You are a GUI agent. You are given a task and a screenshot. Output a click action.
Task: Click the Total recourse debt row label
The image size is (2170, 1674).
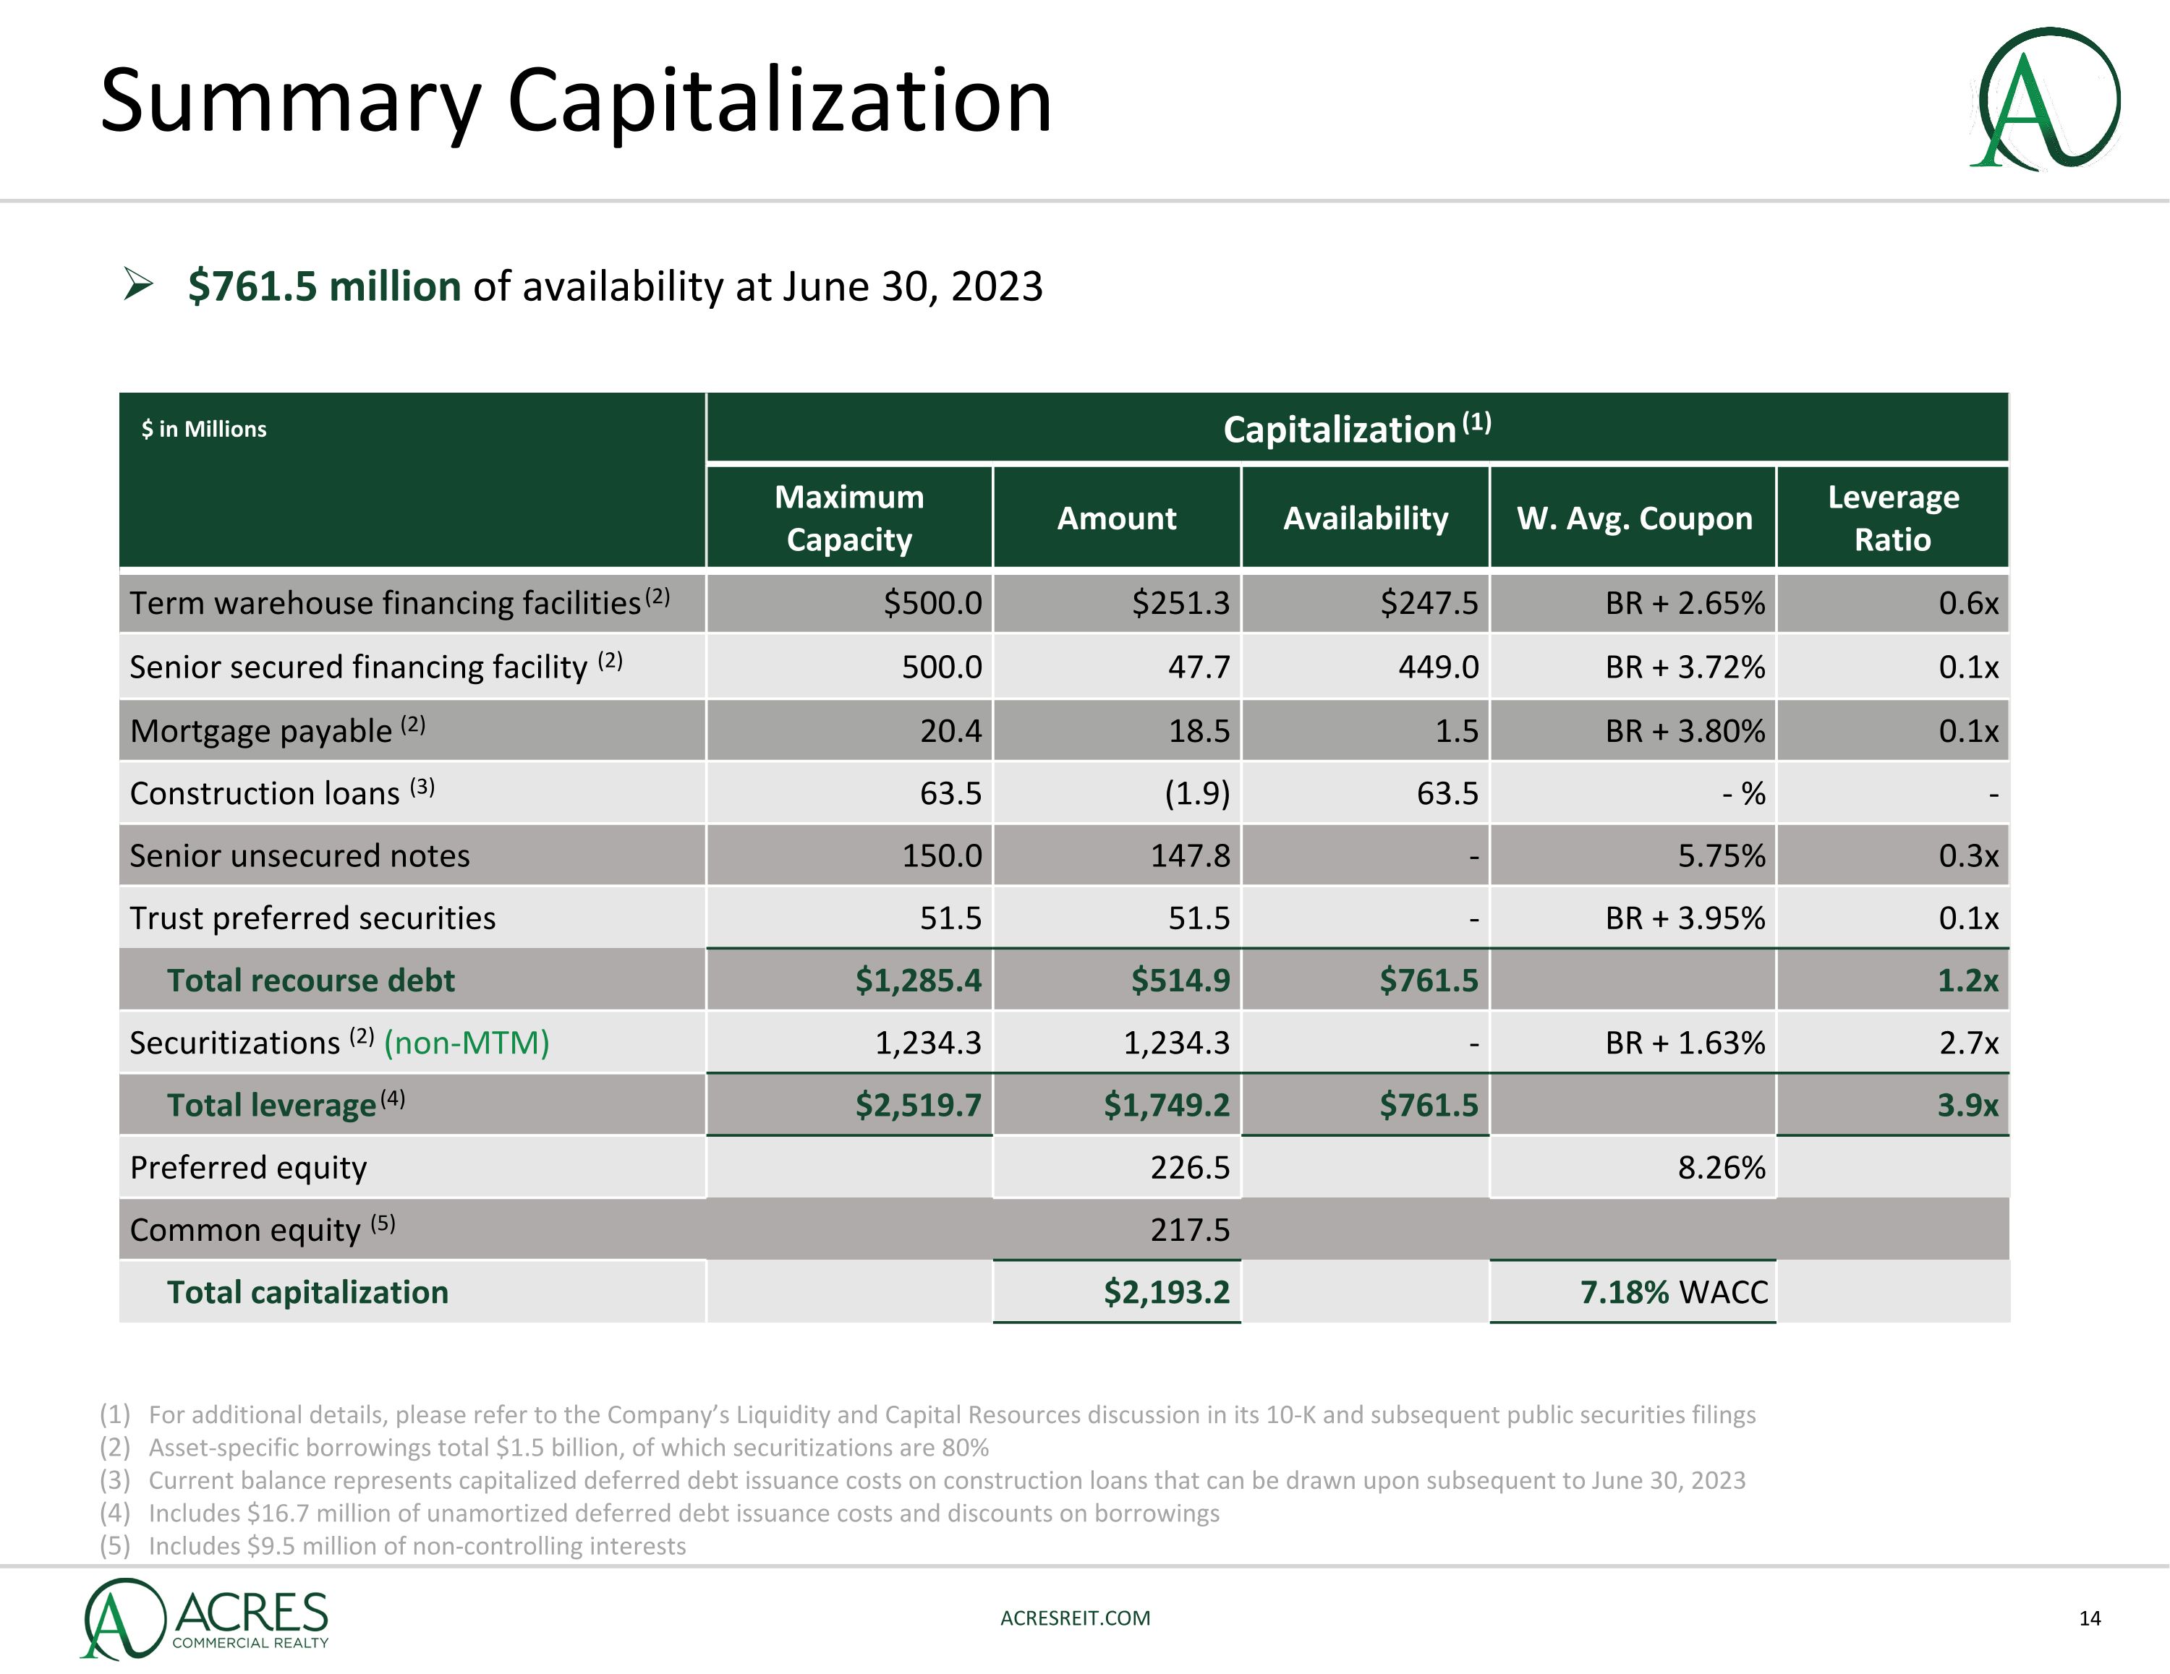point(310,981)
